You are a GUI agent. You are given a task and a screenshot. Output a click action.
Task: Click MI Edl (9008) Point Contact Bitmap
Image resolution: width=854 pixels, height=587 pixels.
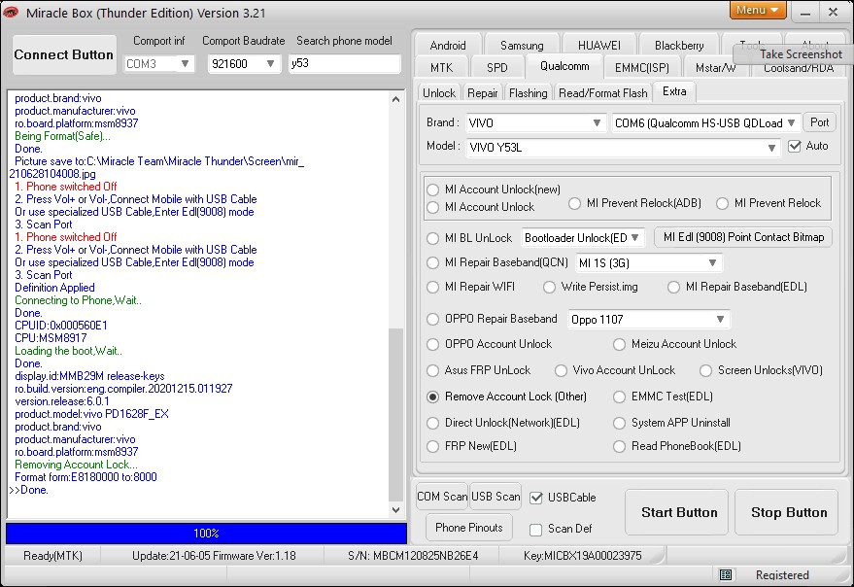point(743,237)
